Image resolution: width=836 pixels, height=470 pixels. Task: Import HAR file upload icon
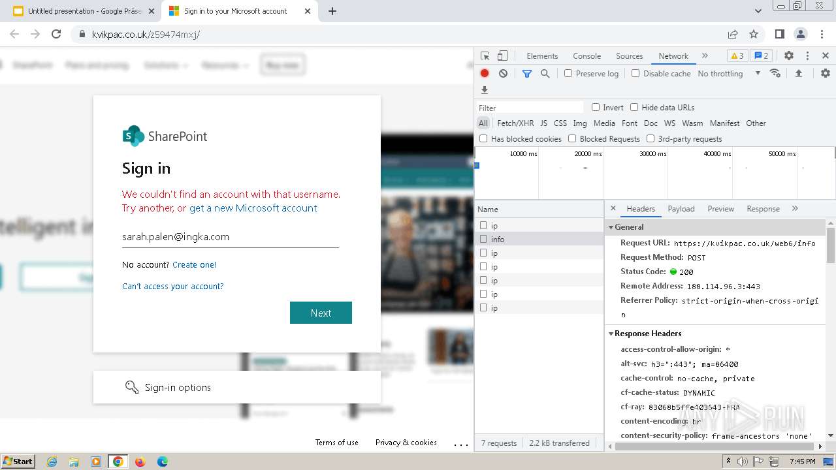pyautogui.click(x=798, y=74)
